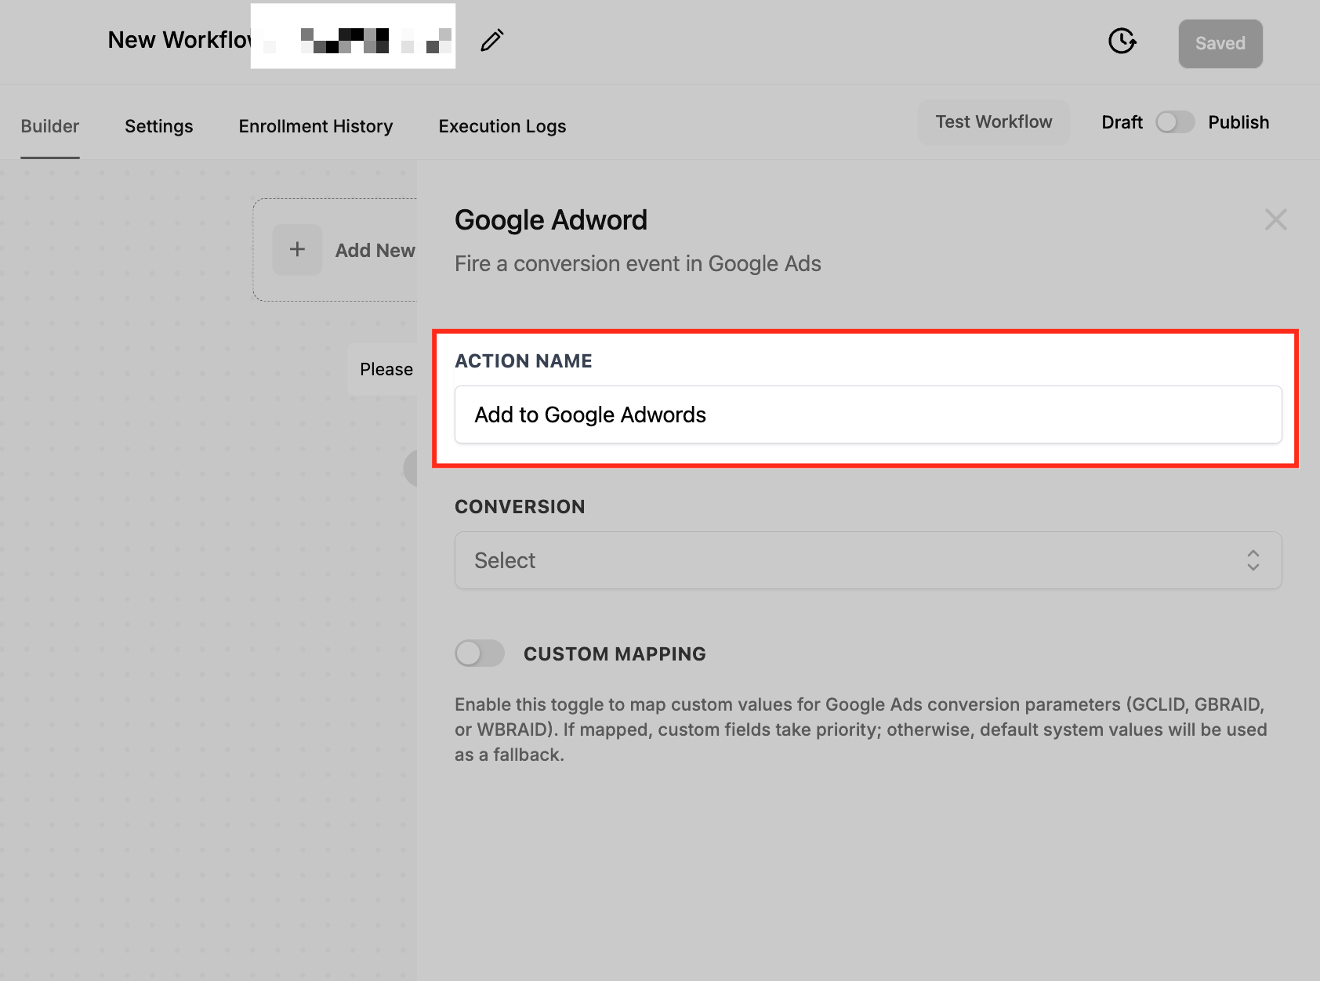
Task: Click the 'Fire a conversion event' description
Action: [638, 264]
